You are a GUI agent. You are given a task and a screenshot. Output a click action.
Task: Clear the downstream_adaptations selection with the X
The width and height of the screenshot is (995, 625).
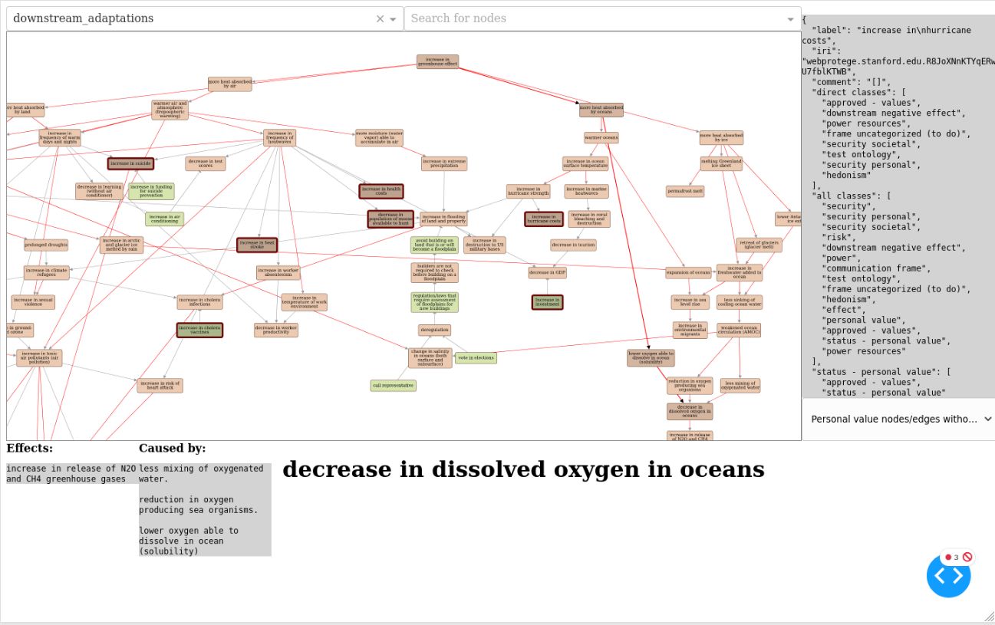[x=380, y=19]
